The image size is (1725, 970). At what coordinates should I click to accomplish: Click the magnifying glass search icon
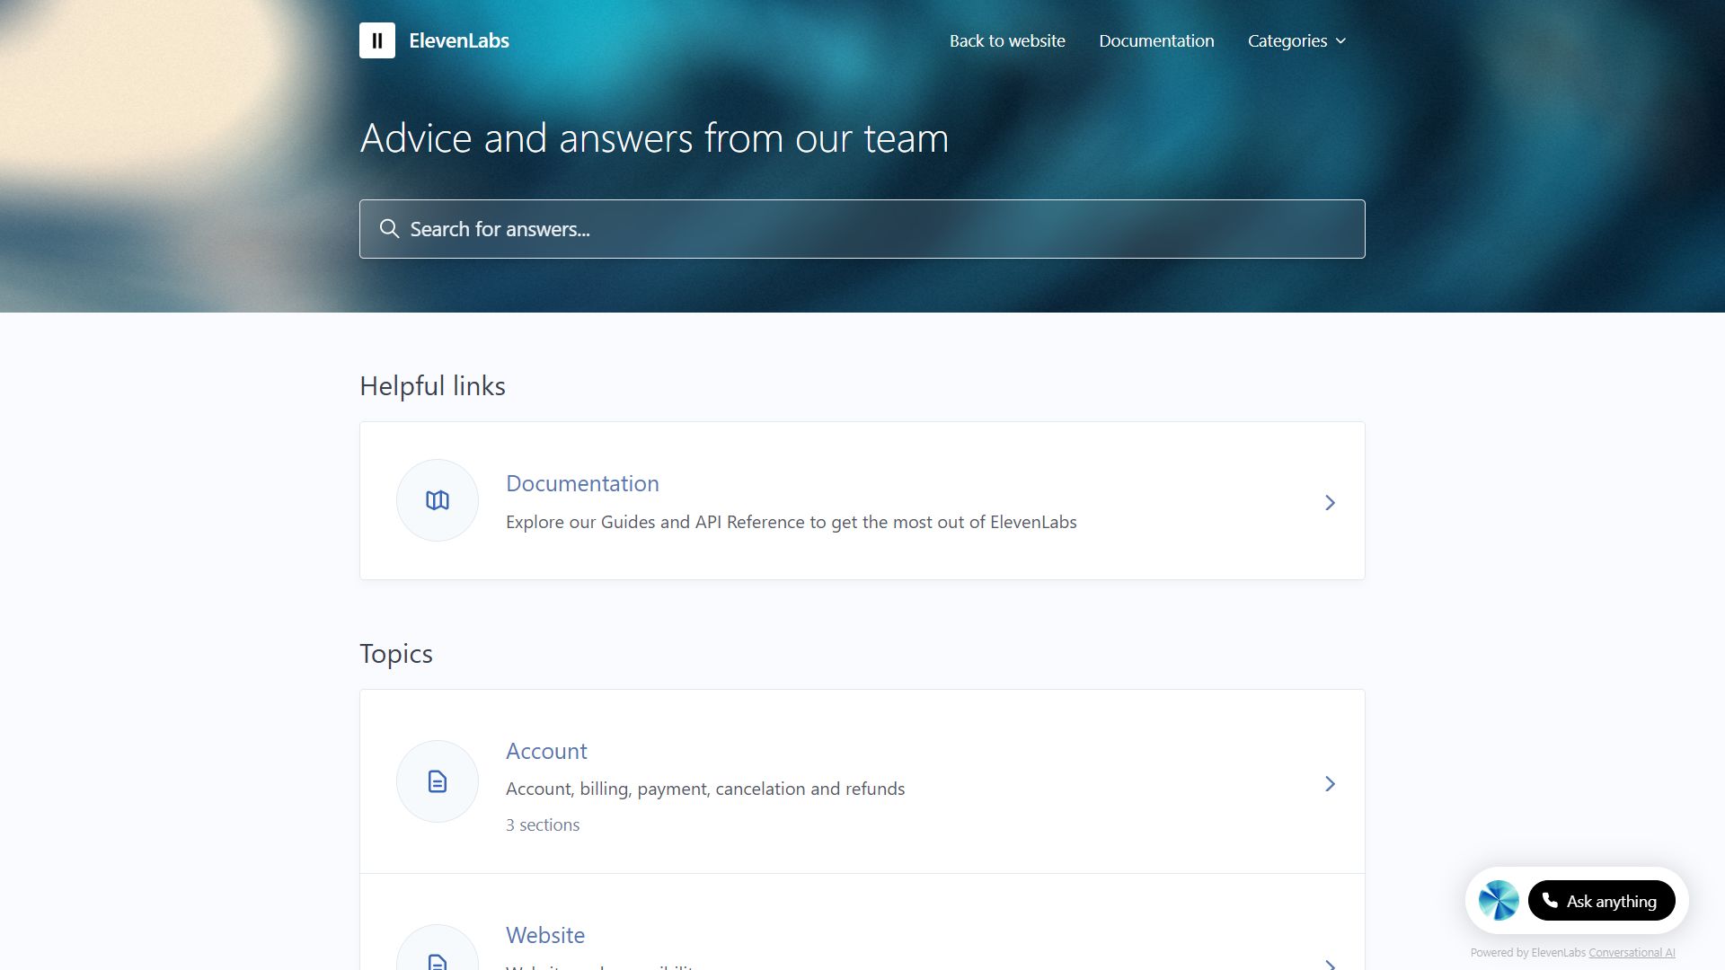pyautogui.click(x=389, y=229)
